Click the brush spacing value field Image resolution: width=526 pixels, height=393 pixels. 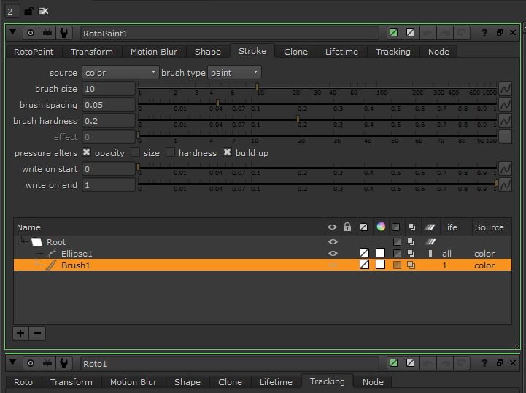(109, 104)
